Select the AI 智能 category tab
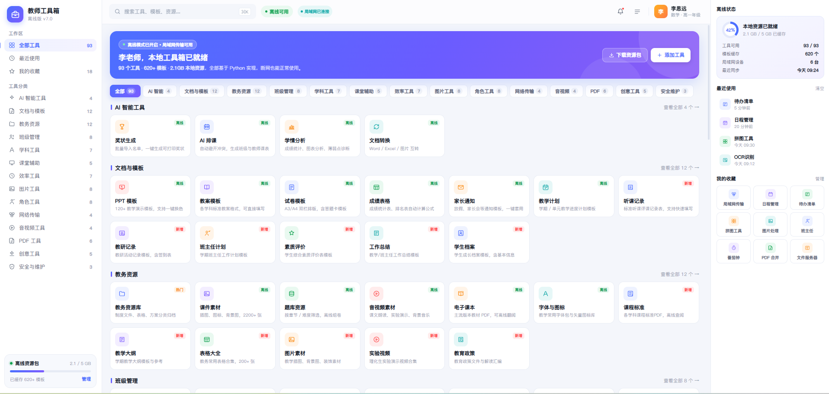This screenshot has width=829, height=394. click(x=160, y=91)
